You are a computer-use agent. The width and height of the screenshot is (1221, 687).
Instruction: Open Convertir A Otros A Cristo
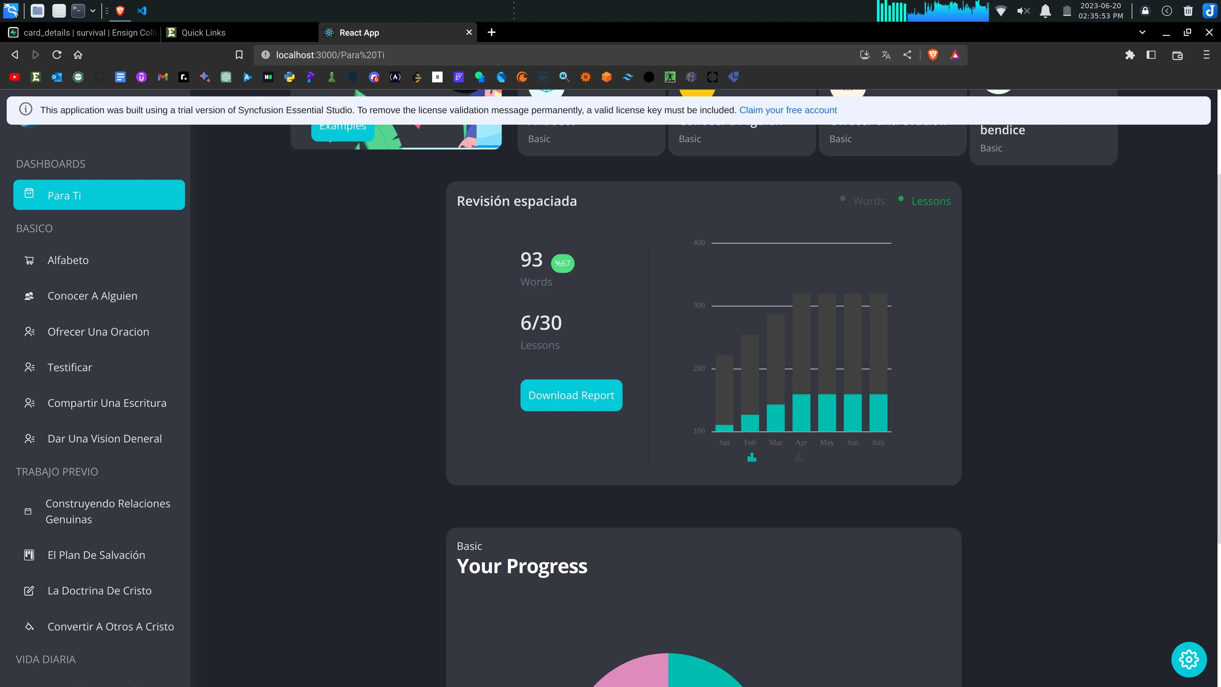tap(99, 626)
